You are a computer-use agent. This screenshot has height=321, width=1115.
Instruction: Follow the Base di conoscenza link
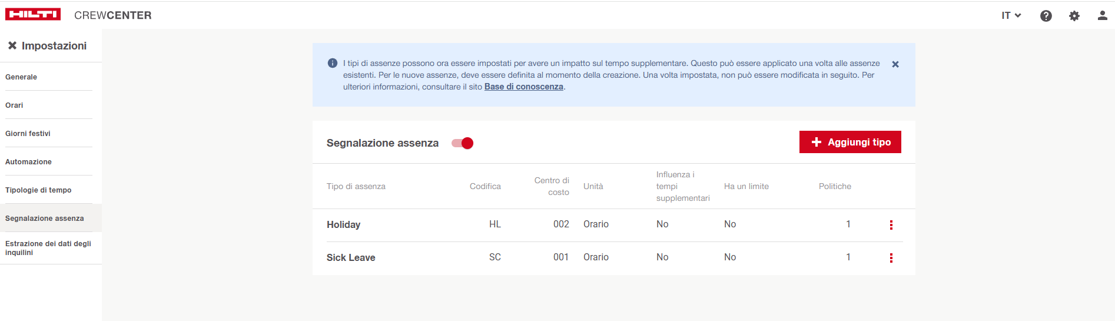point(523,87)
